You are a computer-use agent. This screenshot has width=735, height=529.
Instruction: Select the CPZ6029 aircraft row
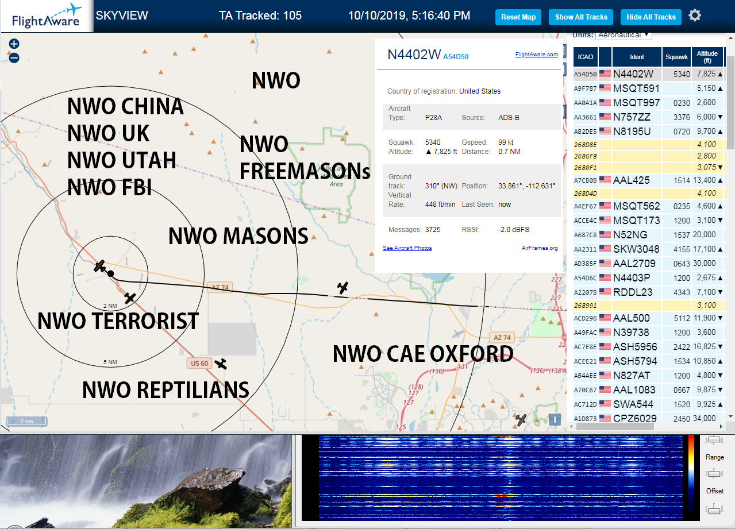(649, 418)
